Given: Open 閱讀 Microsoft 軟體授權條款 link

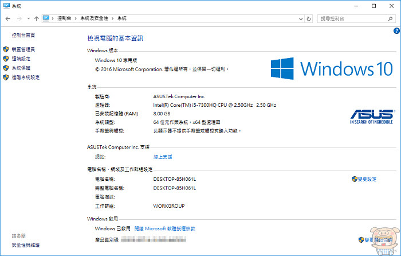Looking at the screenshot, I should click(x=165, y=228).
